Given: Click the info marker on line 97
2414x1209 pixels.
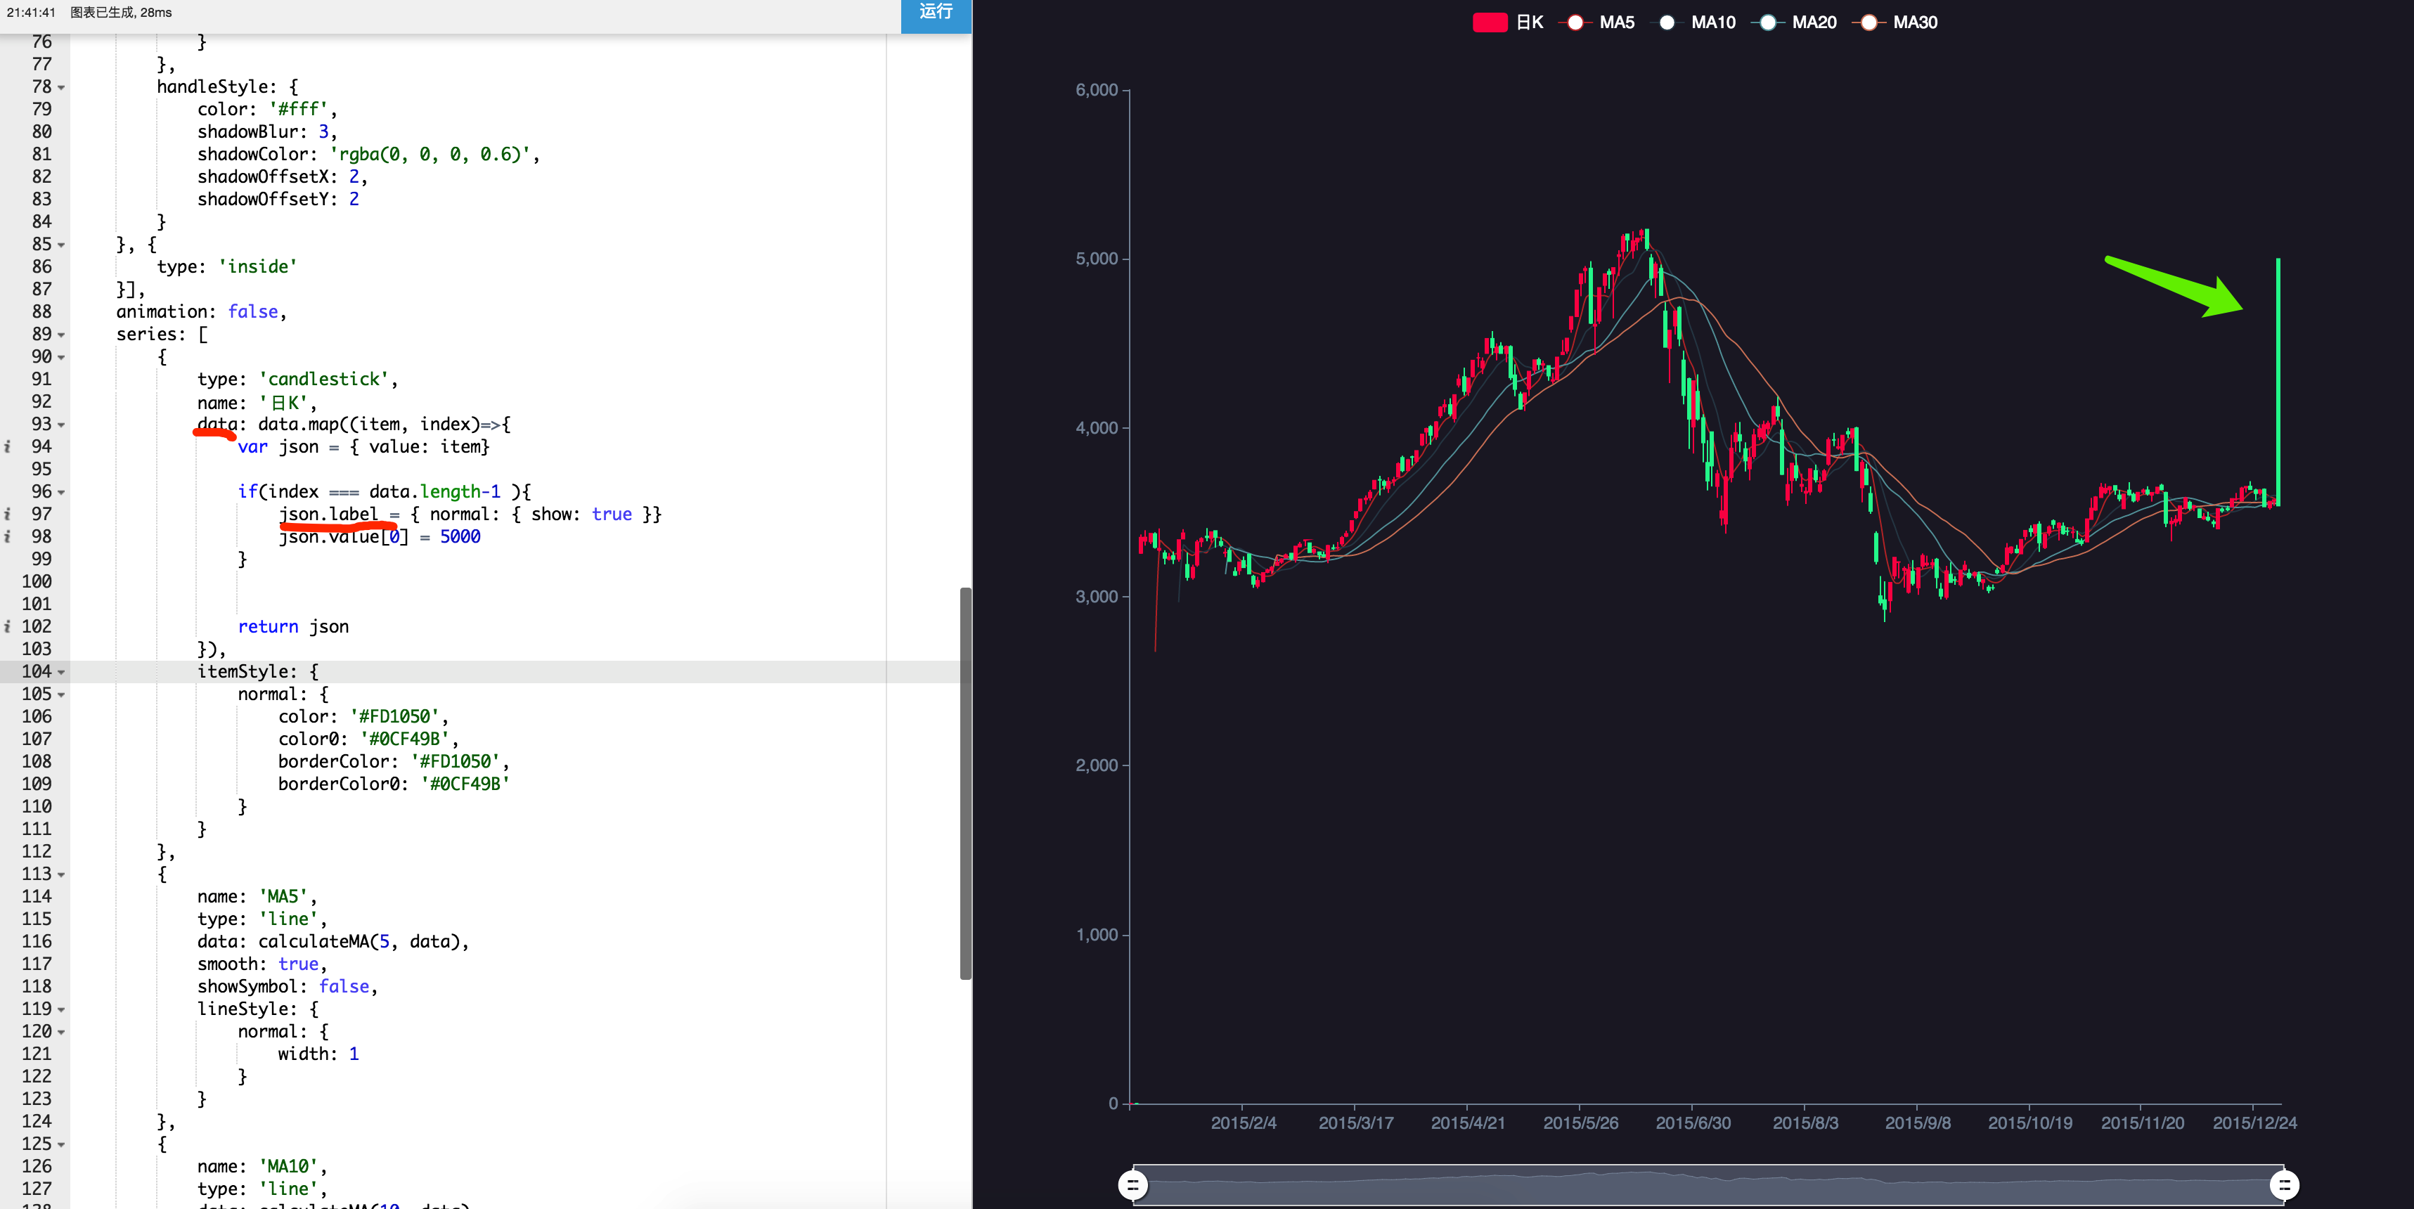Looking at the screenshot, I should coord(8,515).
